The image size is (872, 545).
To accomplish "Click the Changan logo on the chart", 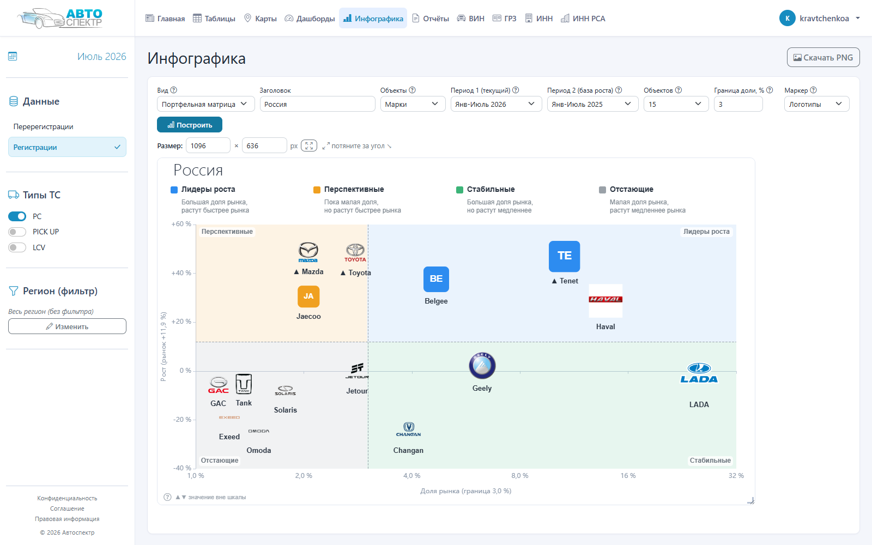I will (x=409, y=429).
